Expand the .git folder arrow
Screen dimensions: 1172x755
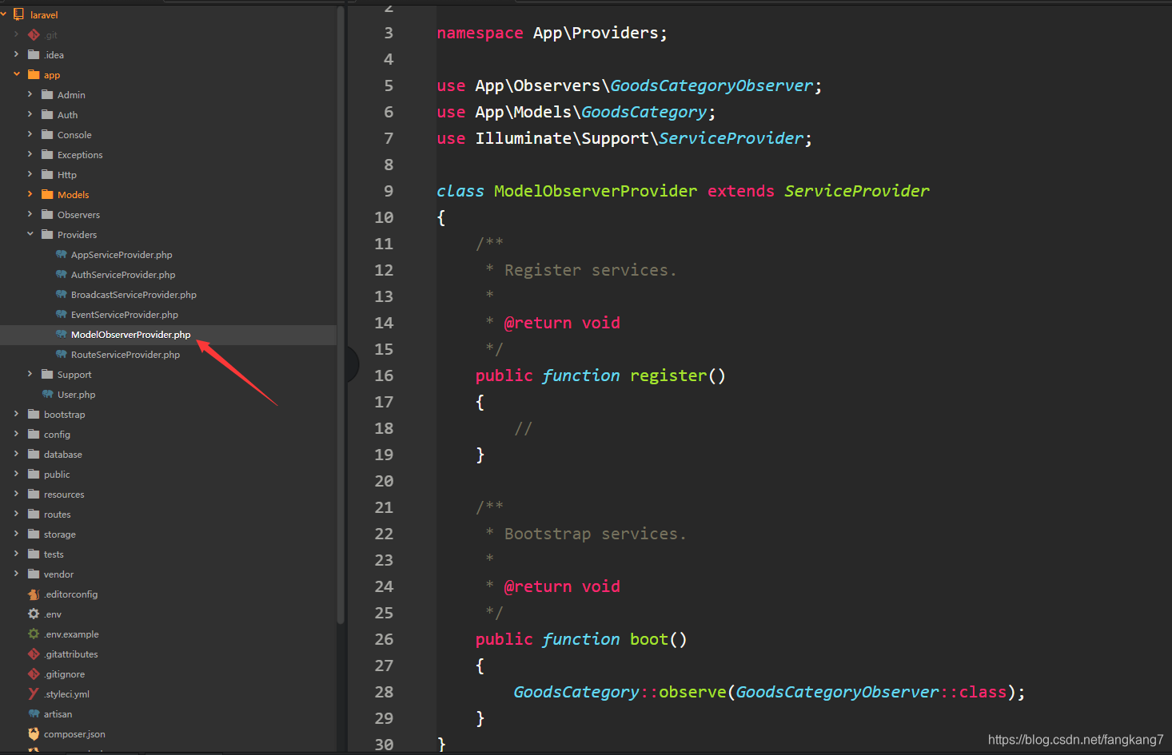tap(16, 34)
